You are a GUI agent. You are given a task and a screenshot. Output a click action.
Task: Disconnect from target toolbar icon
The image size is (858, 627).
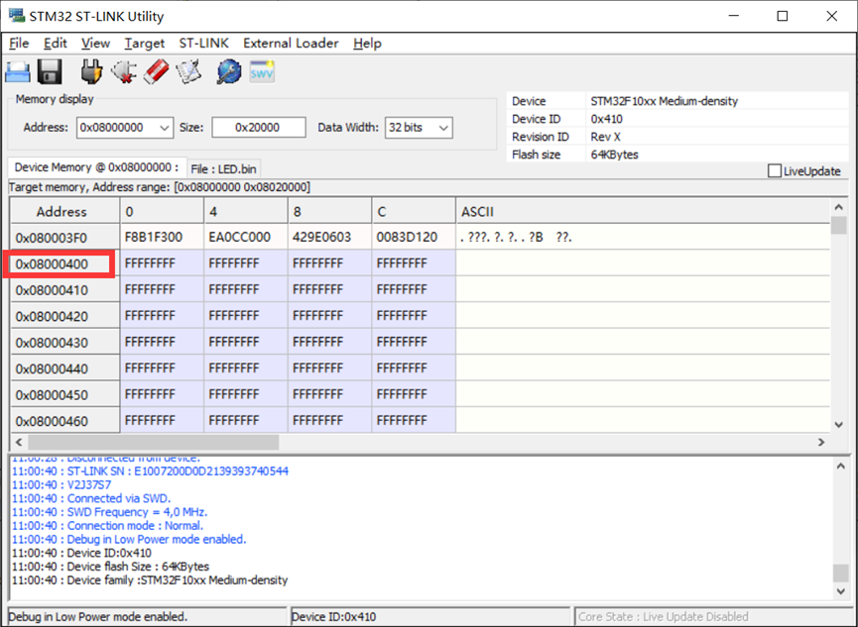click(x=124, y=71)
